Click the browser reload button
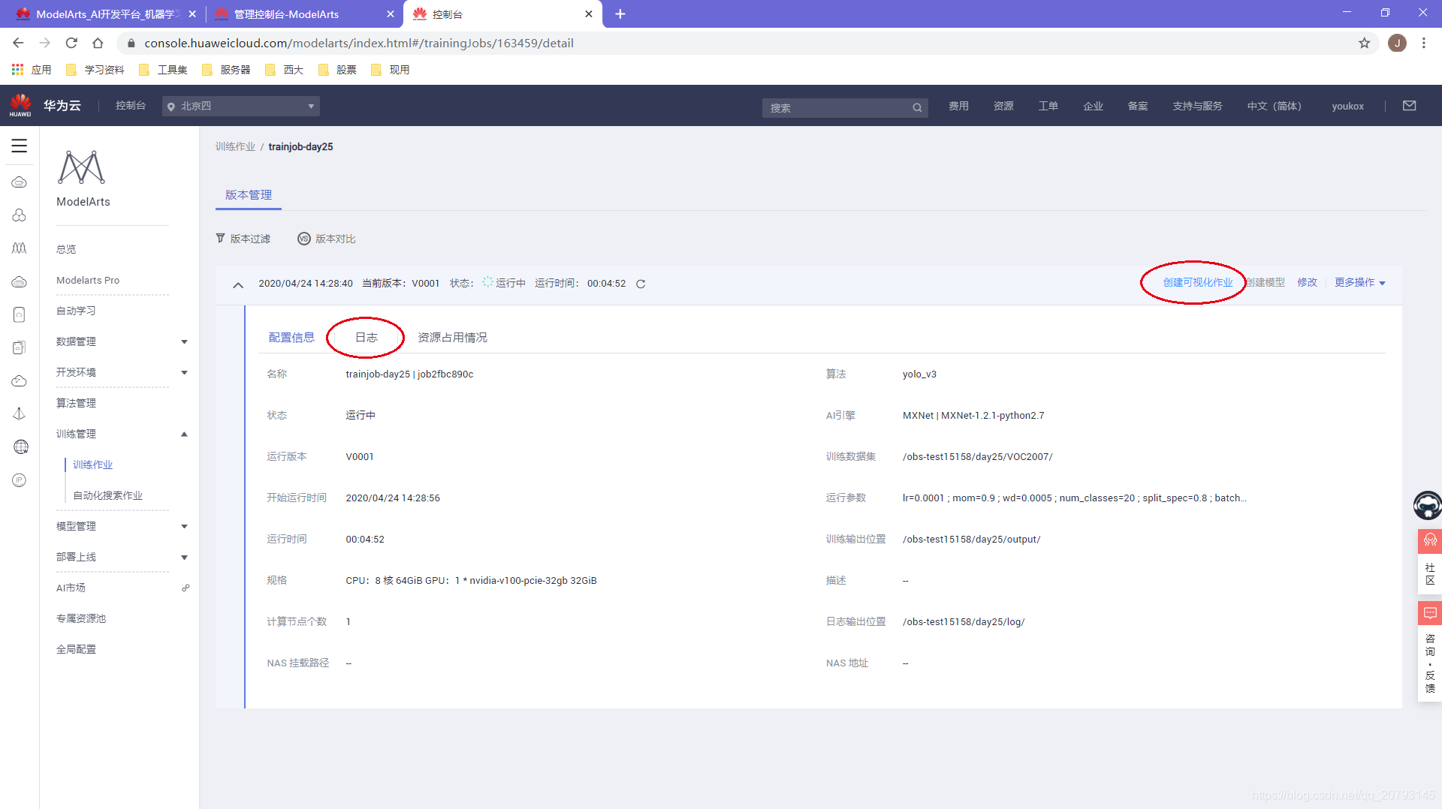 pyautogui.click(x=71, y=43)
